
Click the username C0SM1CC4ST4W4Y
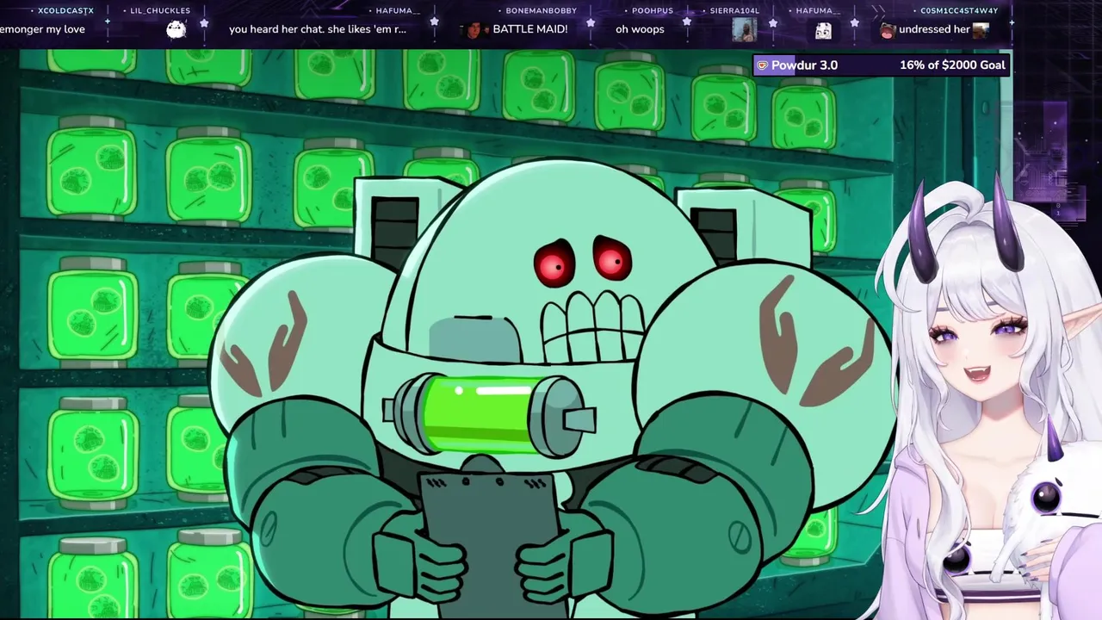959,11
